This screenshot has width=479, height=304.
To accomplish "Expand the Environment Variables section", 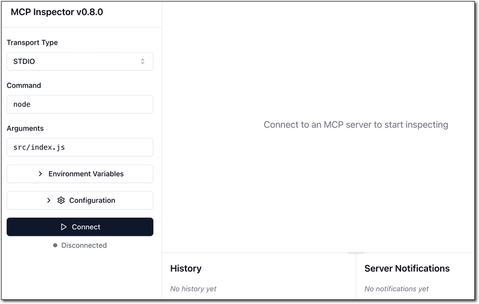I will point(80,174).
